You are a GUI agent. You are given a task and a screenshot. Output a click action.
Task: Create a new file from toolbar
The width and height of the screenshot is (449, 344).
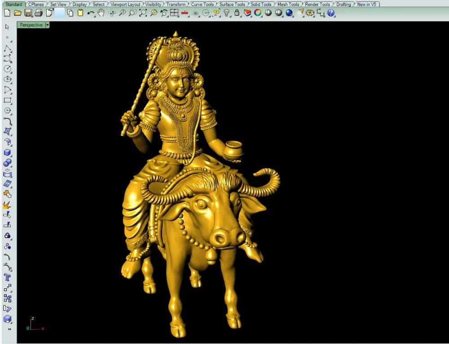pos(7,13)
